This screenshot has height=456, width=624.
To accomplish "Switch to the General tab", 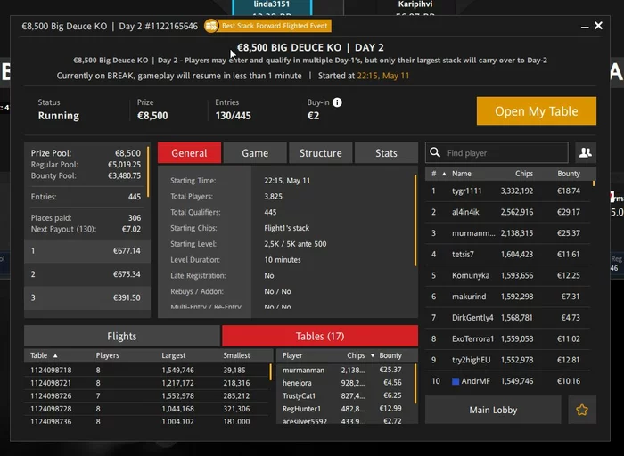I will pyautogui.click(x=189, y=153).
